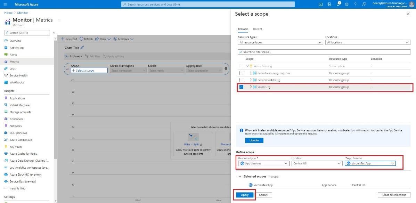Check the networkwatcherrg checkbox
This screenshot has width=416, height=203.
(242, 80)
